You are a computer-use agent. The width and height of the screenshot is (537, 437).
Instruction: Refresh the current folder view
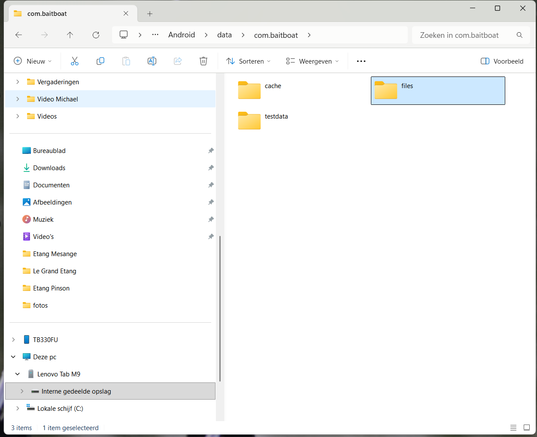(96, 35)
